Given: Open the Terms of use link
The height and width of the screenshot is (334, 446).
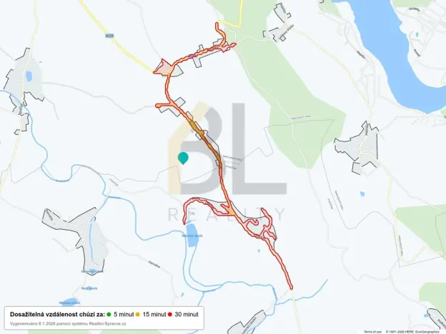Looking at the screenshot, I should (372, 332).
